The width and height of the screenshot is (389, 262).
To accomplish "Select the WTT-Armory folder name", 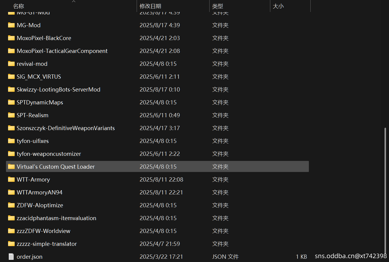I will tap(33, 179).
